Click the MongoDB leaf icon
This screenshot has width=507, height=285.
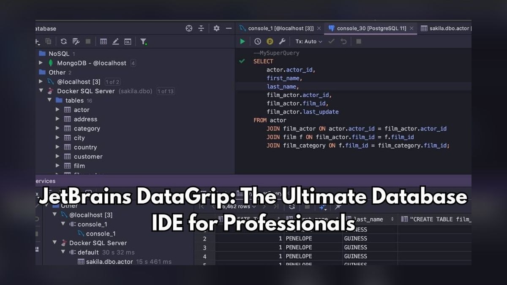[x=51, y=63]
